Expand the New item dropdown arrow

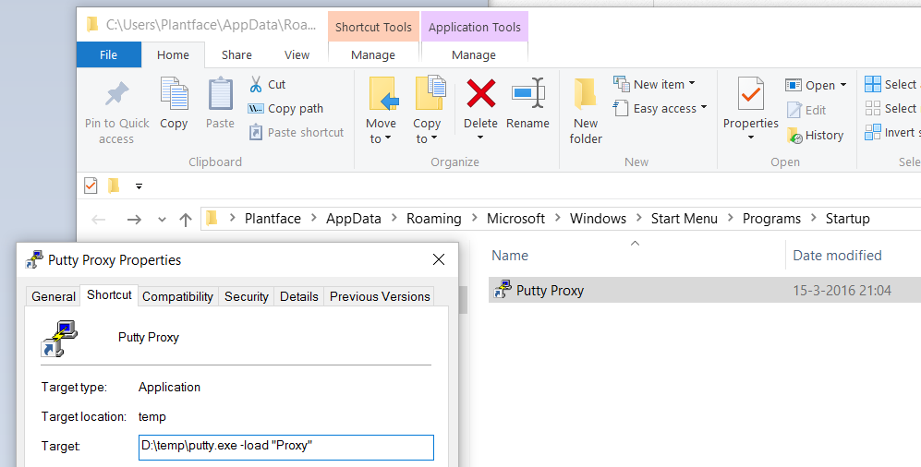point(692,83)
